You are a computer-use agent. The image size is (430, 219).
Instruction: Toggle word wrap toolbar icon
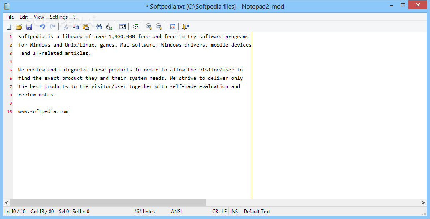coord(122,27)
